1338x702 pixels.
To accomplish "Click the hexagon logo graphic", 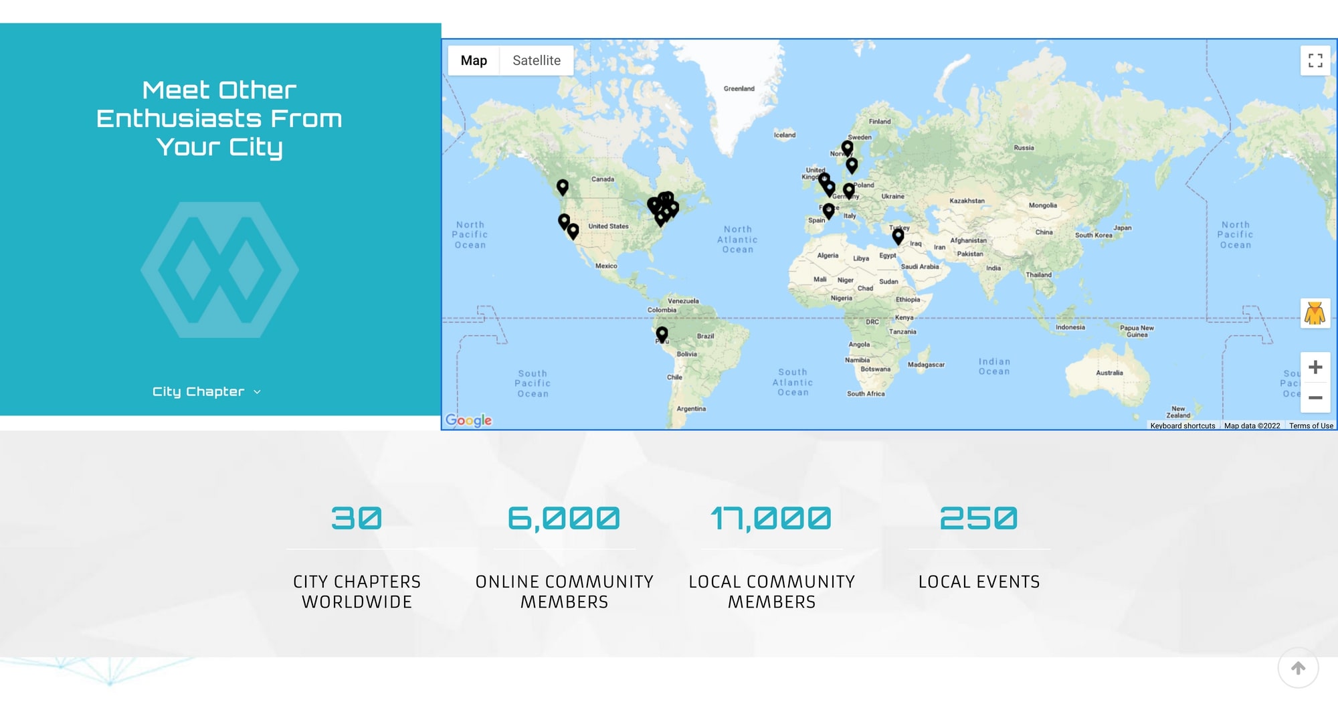I will click(219, 270).
